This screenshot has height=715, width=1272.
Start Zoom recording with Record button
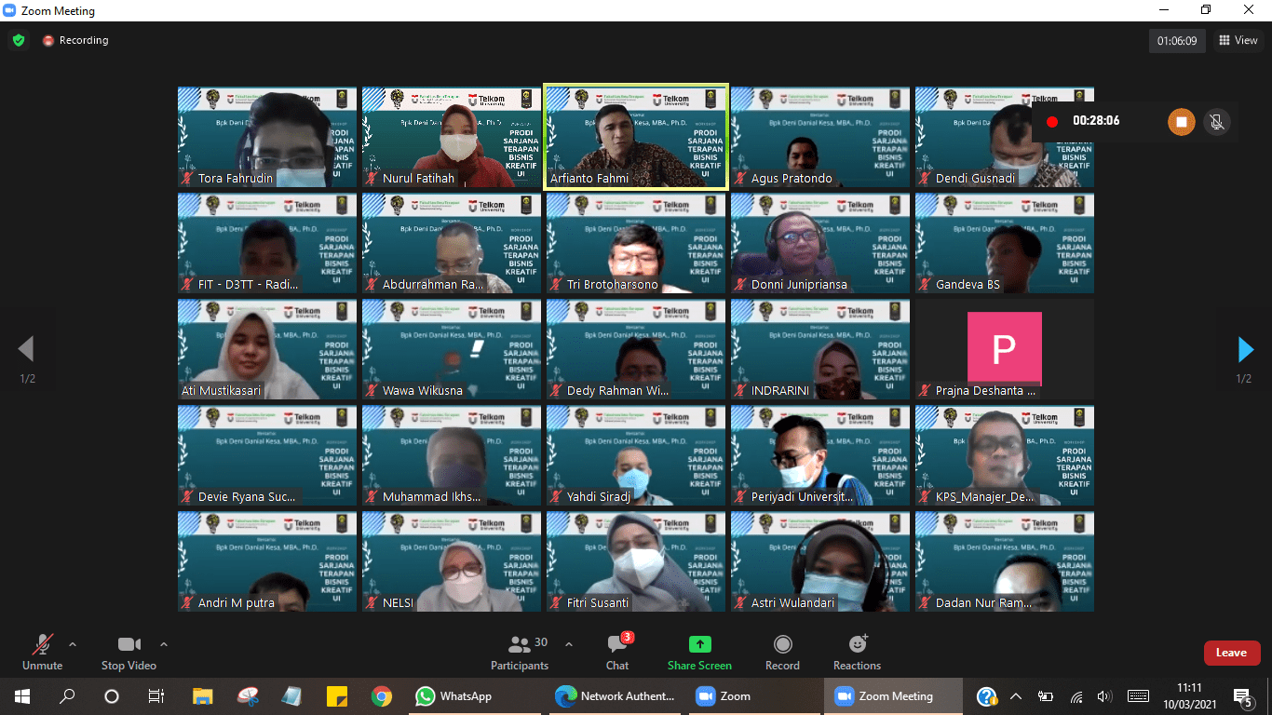click(782, 652)
